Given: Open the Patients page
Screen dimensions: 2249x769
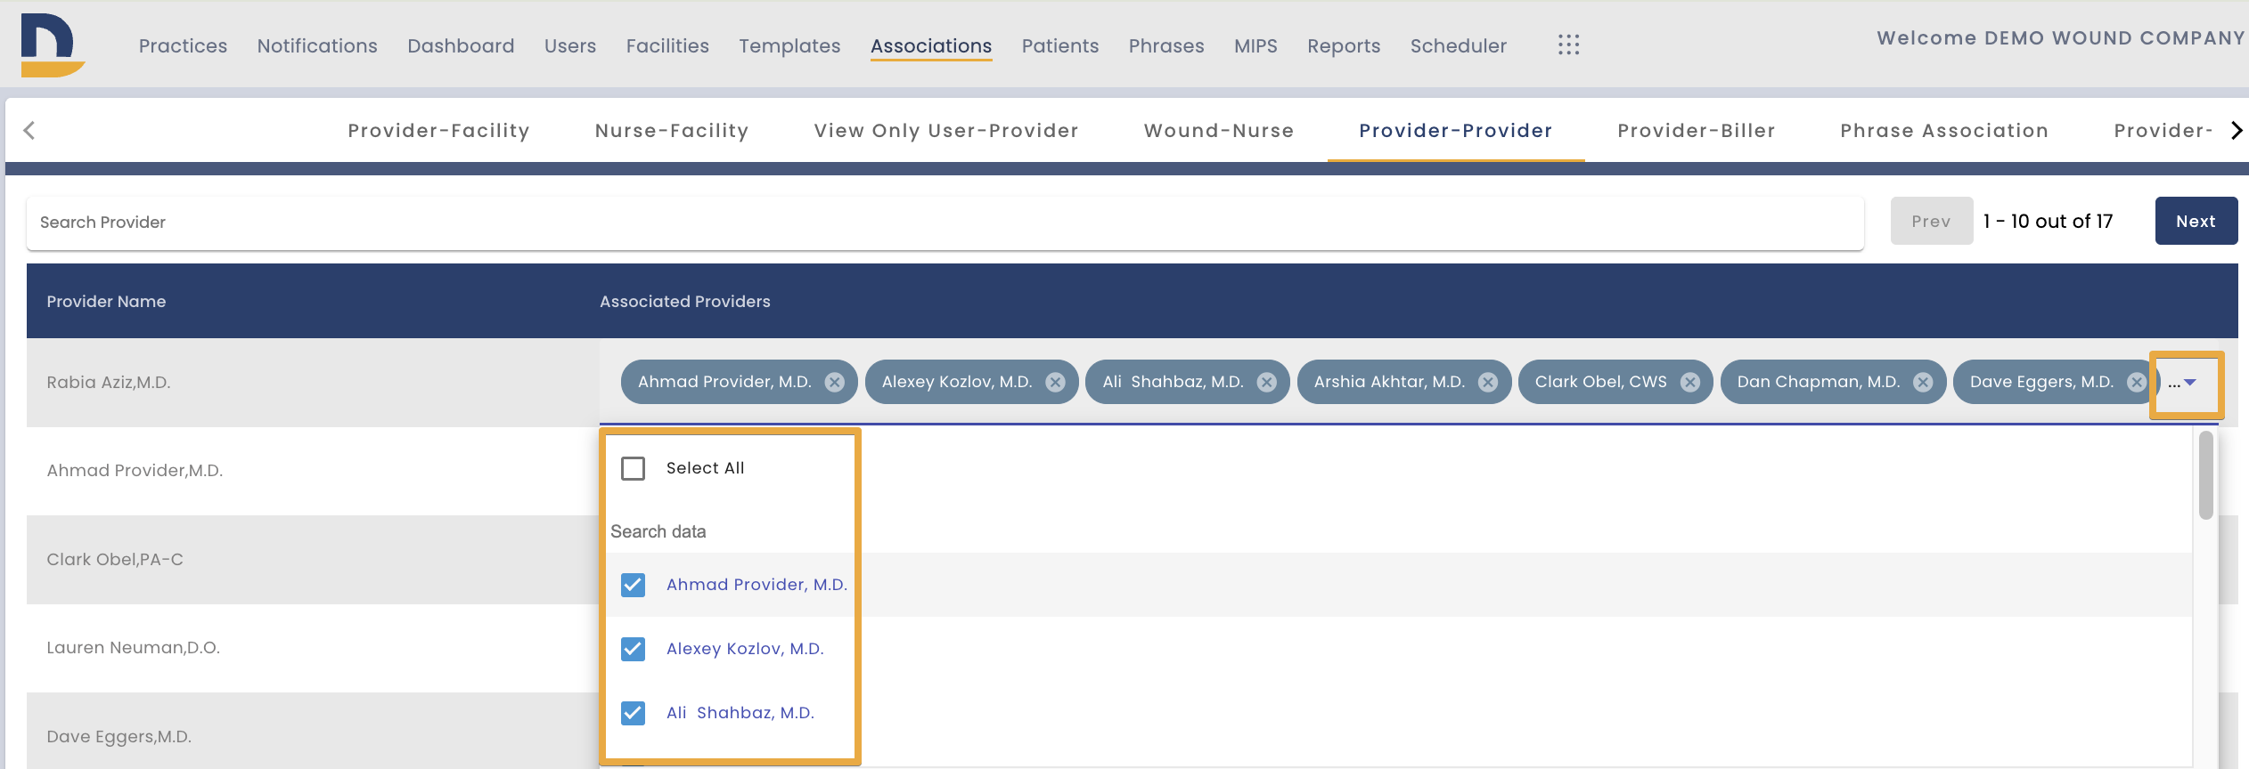Looking at the screenshot, I should (1060, 45).
